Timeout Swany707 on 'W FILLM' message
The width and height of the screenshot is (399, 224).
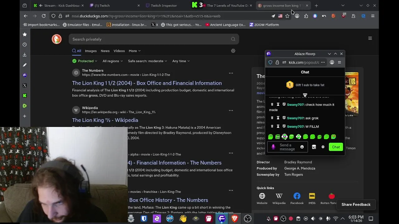pyautogui.click(x=278, y=126)
